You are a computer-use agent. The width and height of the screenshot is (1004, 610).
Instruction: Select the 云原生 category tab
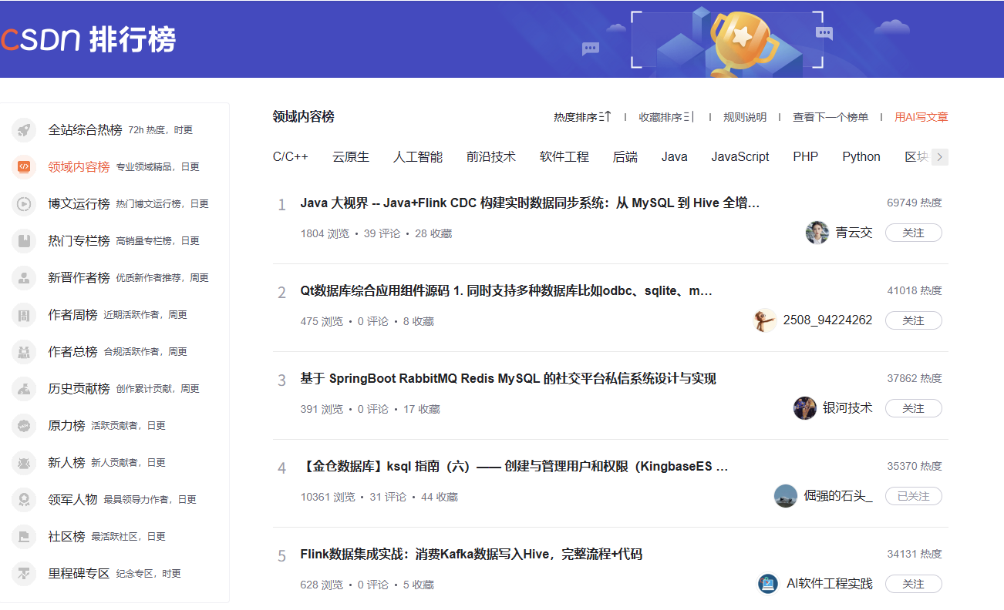click(351, 156)
